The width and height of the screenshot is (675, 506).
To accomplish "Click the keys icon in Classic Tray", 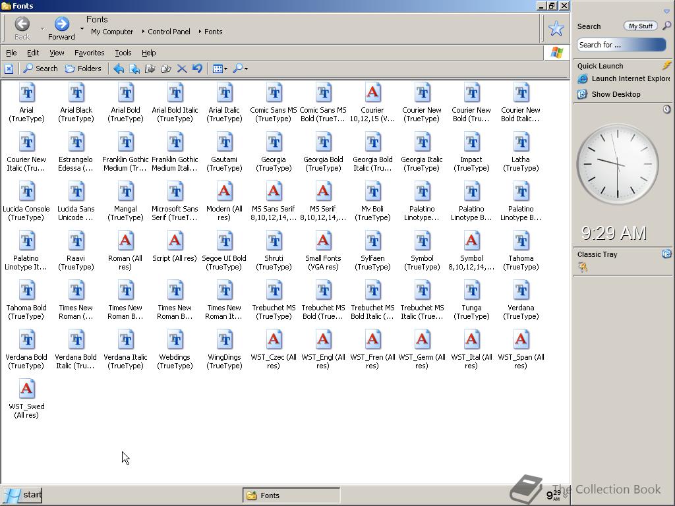I will (583, 267).
